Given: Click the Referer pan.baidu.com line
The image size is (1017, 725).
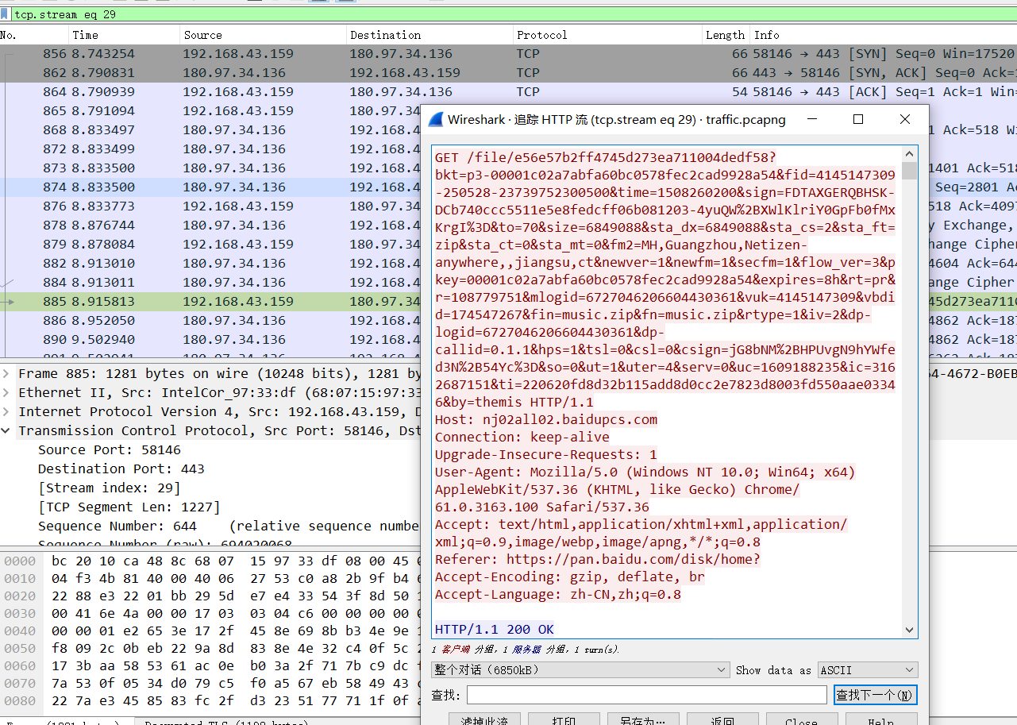Looking at the screenshot, I should pyautogui.click(x=597, y=559).
